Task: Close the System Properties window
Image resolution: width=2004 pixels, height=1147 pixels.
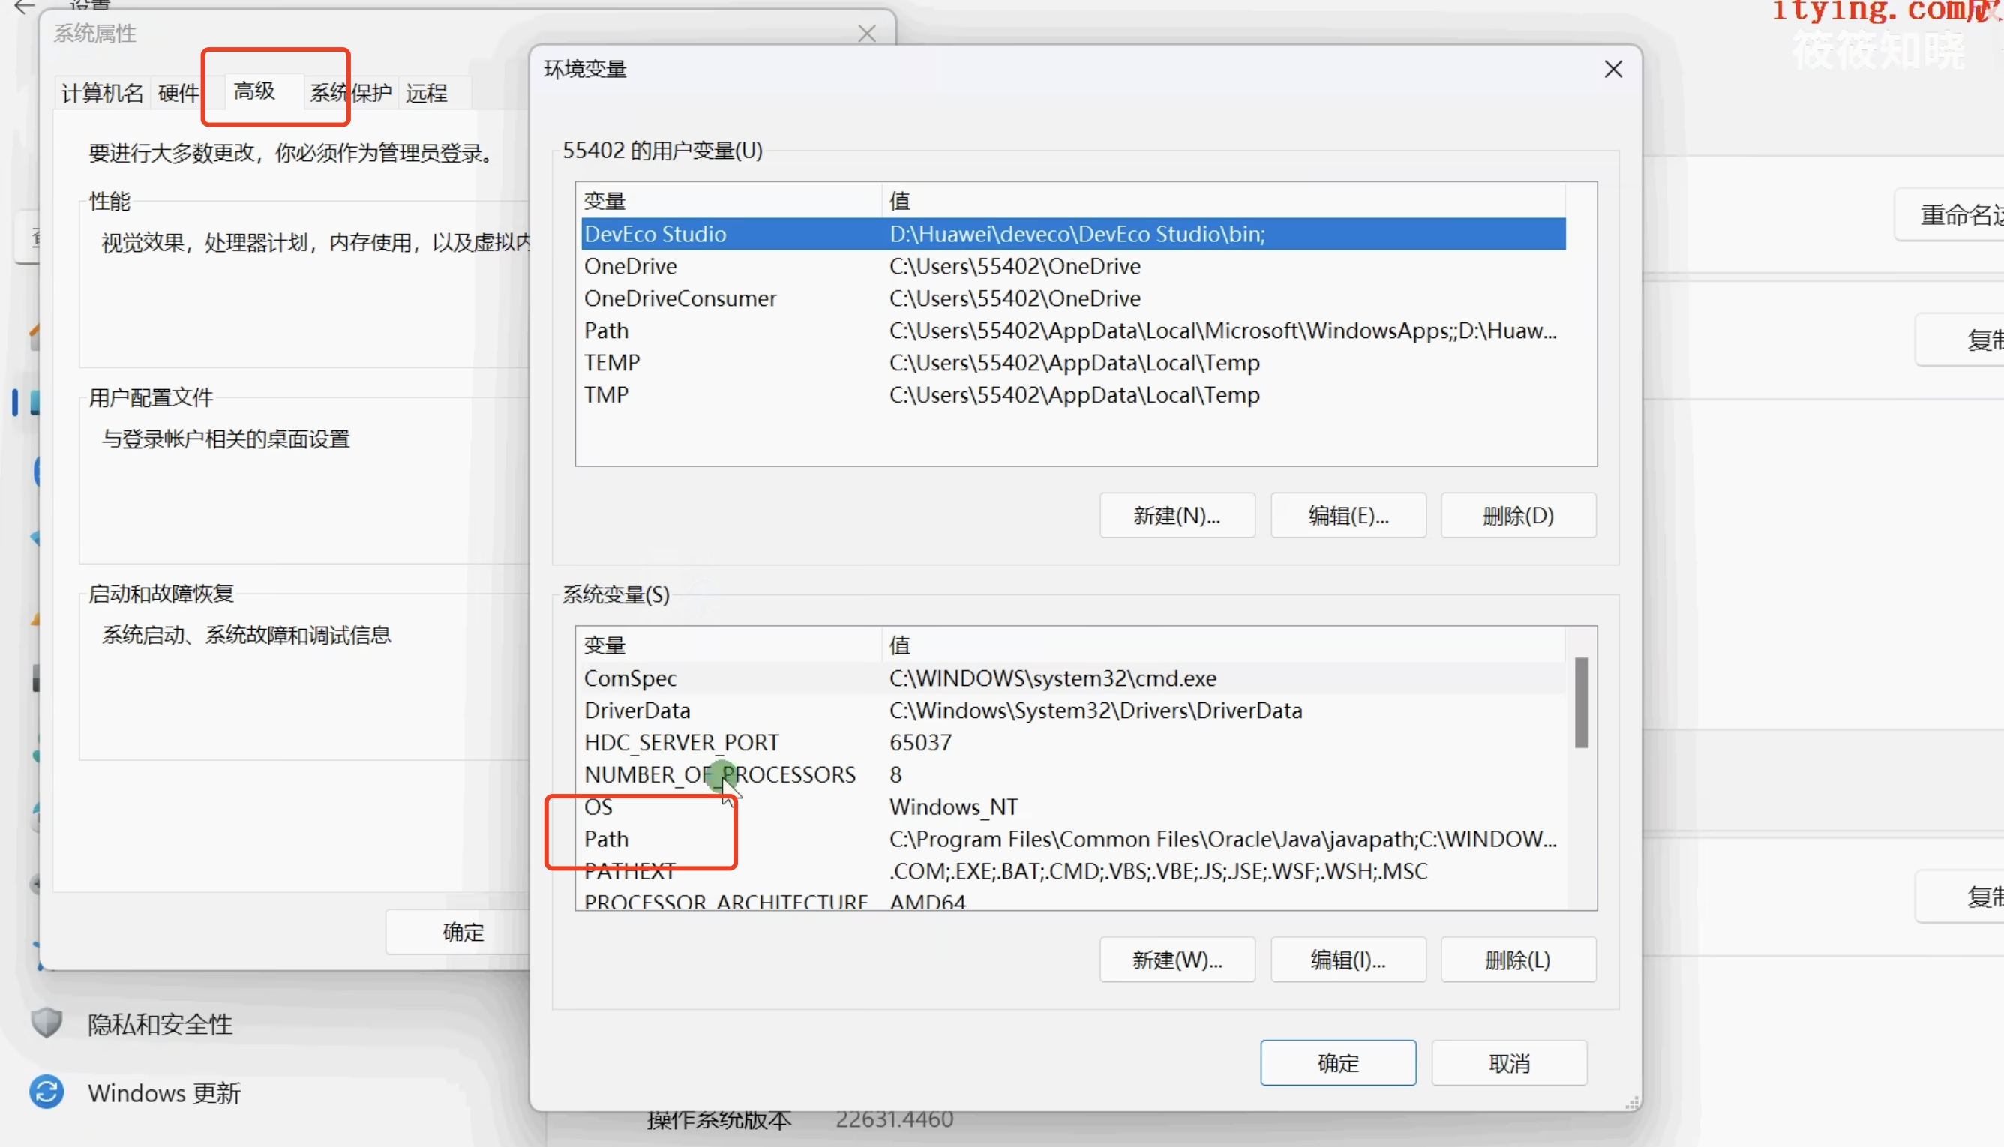Action: click(867, 34)
